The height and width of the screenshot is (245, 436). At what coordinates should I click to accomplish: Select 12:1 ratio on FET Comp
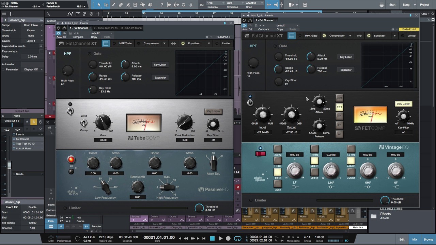click(339, 107)
